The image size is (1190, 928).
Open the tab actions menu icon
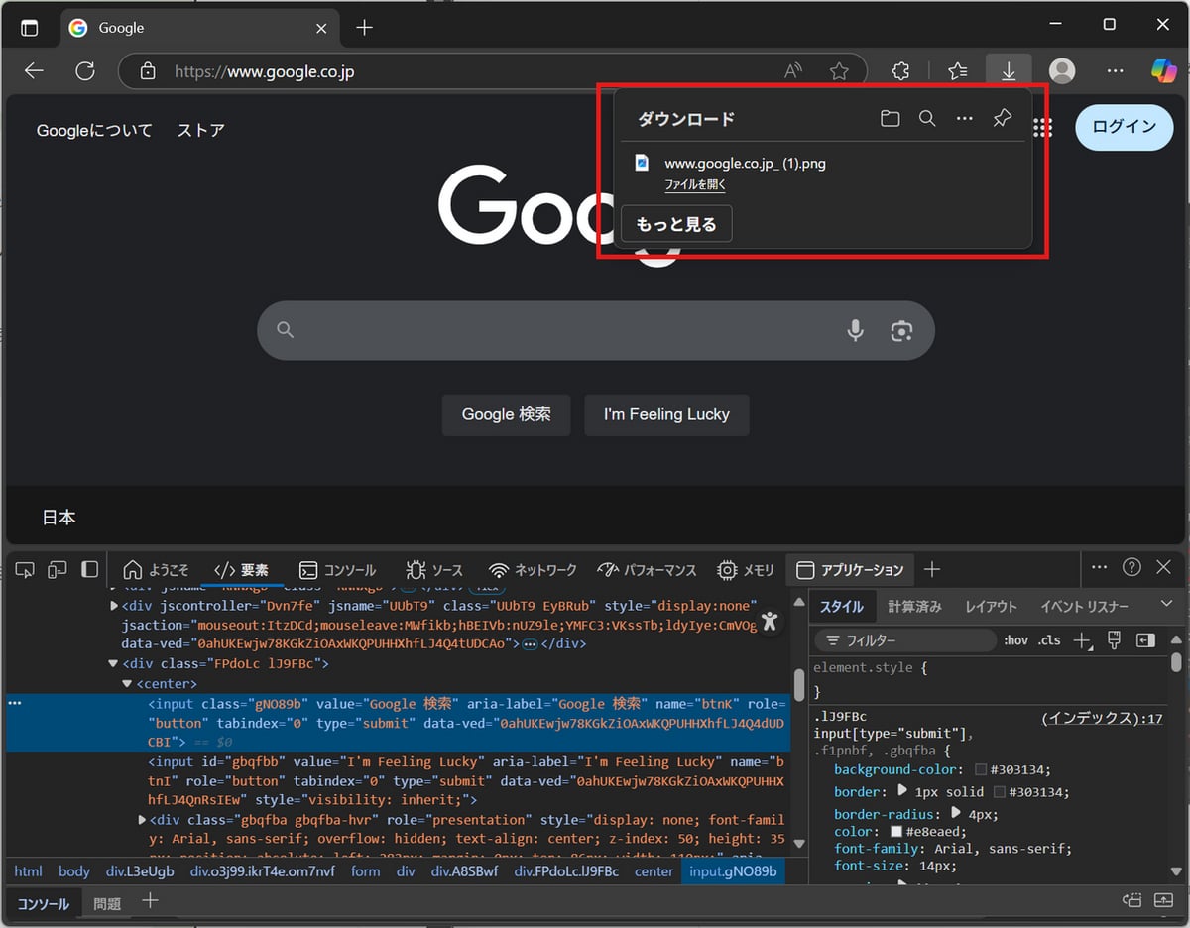(x=30, y=28)
